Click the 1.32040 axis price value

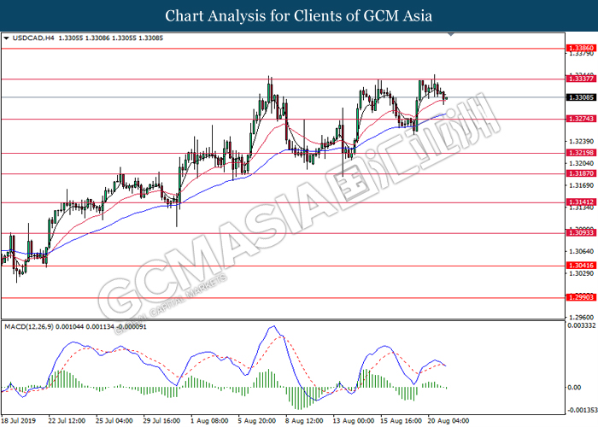pyautogui.click(x=581, y=164)
